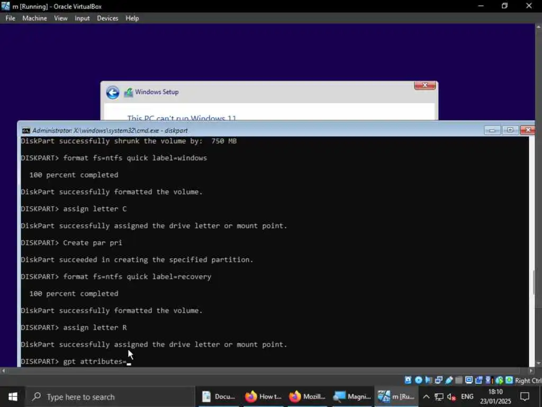
Task: Open the notification center icon
Action: pos(525,396)
